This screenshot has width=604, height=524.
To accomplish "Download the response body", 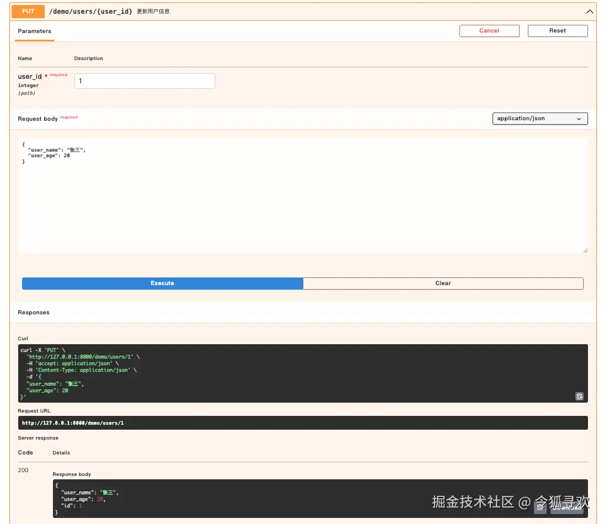I will [566, 507].
